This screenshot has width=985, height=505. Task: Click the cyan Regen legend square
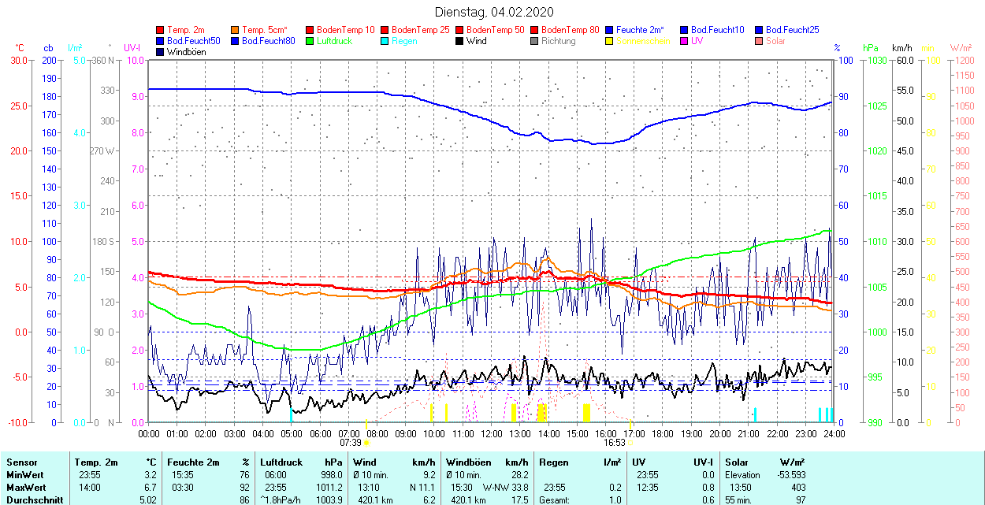tap(385, 41)
